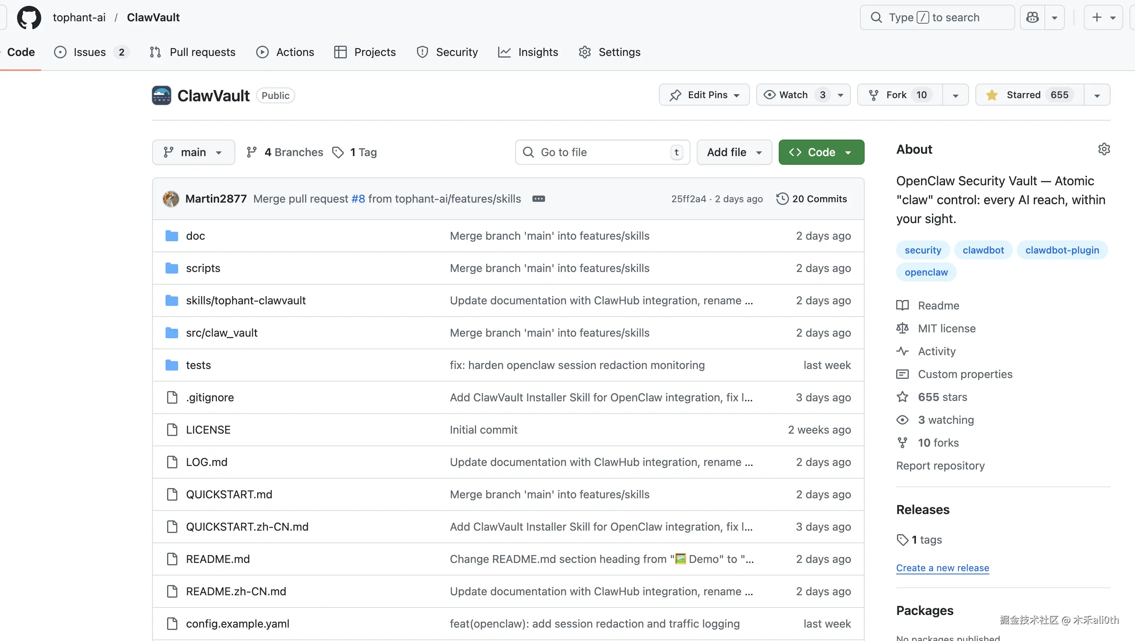Viewport: 1135px width, 641px height.
Task: Open the doc folder
Action: tap(195, 236)
